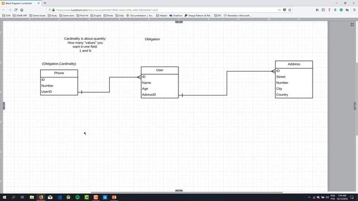Select the Number field in Phone table
The height and width of the screenshot is (201, 358).
click(x=47, y=85)
